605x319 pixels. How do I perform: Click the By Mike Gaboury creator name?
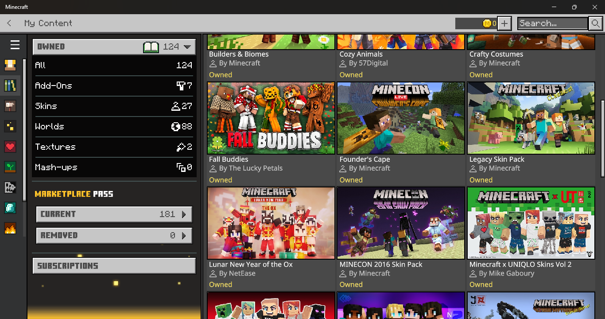click(x=507, y=273)
